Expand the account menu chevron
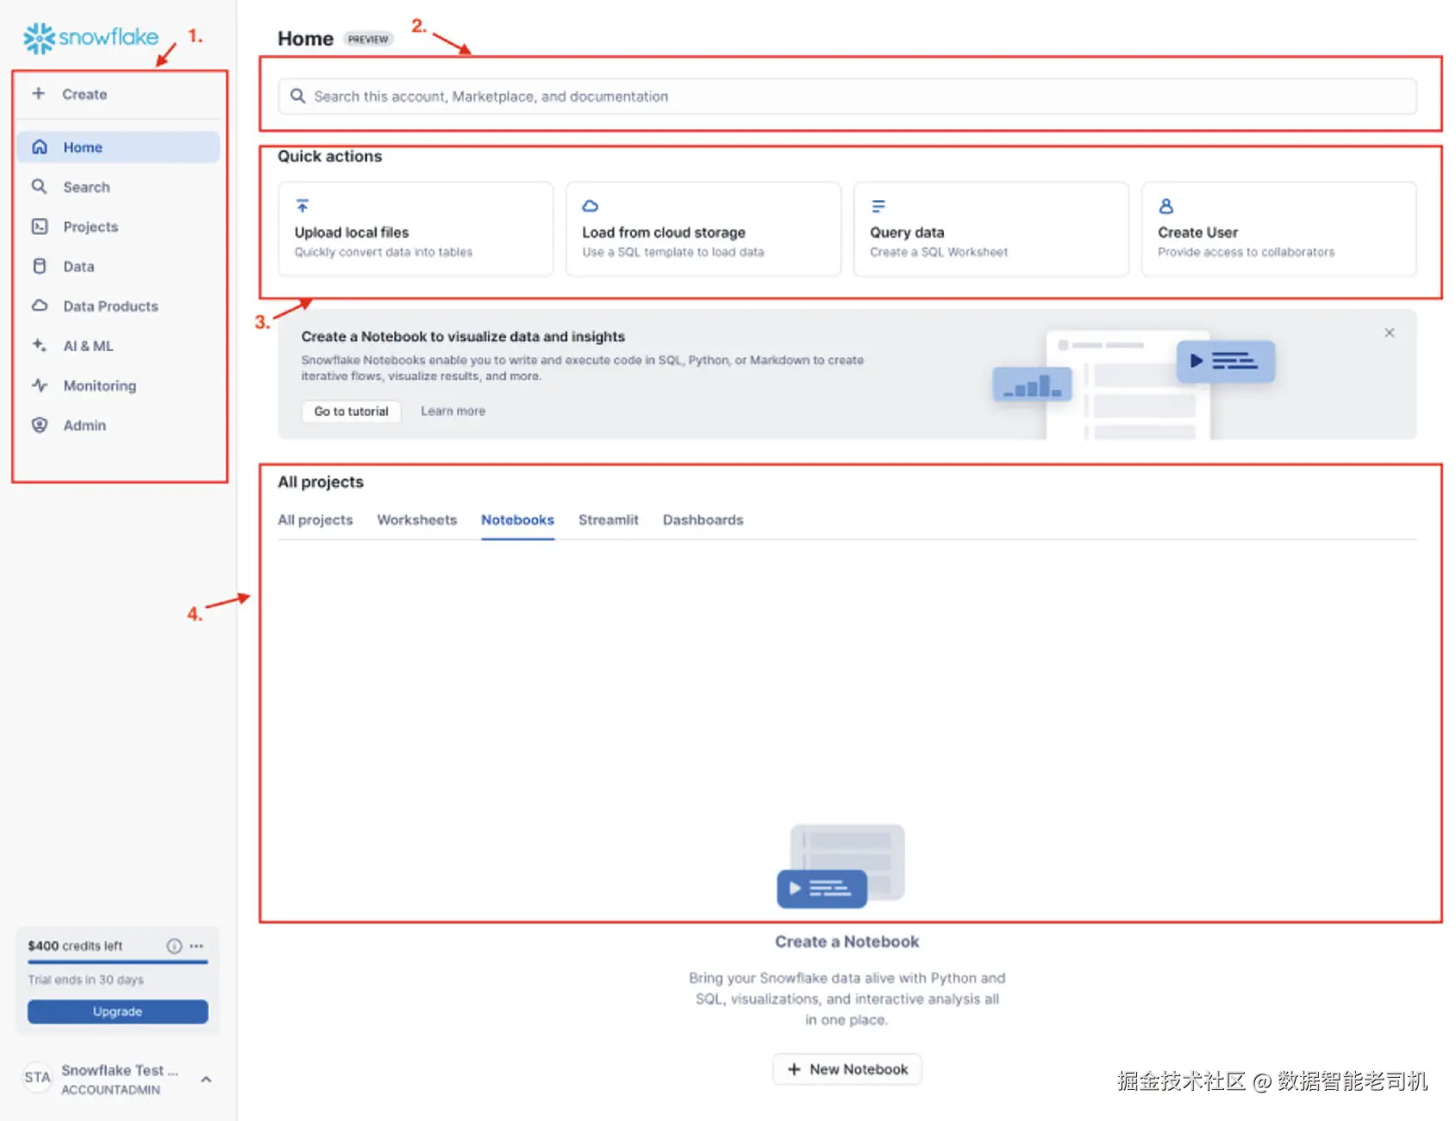This screenshot has height=1121, width=1456. tap(206, 1079)
